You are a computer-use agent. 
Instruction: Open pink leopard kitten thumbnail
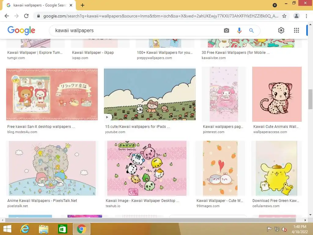click(277, 94)
